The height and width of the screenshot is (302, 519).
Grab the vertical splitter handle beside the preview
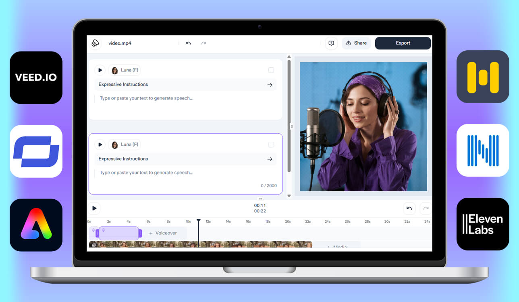292,126
